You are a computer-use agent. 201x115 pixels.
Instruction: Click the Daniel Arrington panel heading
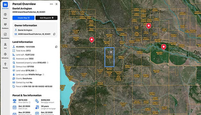(x=22, y=9)
